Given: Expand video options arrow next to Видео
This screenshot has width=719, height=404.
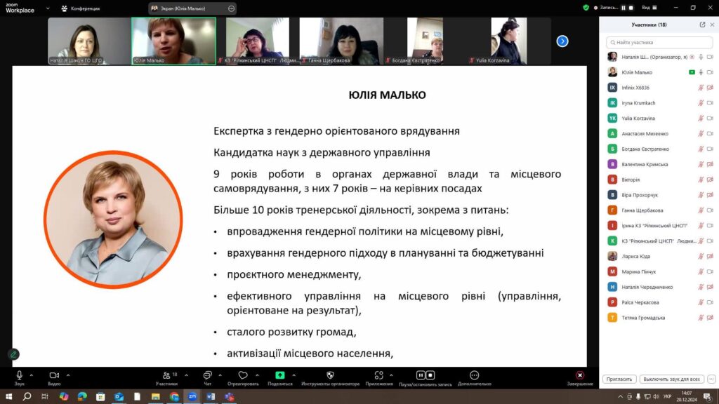Looking at the screenshot, I should pyautogui.click(x=67, y=375).
